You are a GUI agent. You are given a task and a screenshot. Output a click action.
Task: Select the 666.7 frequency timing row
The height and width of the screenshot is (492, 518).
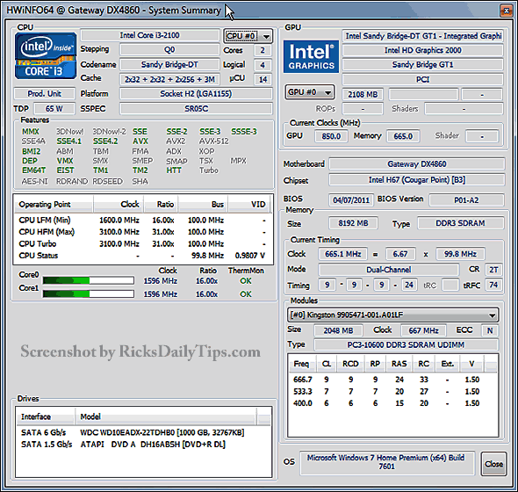(392, 380)
